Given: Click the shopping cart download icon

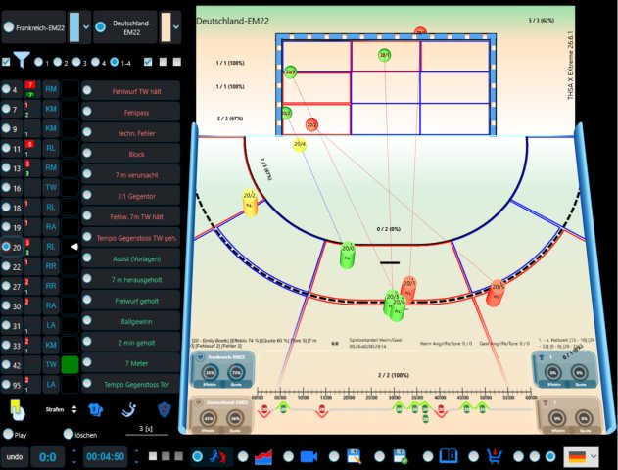Looking at the screenshot, I should pyautogui.click(x=495, y=456).
